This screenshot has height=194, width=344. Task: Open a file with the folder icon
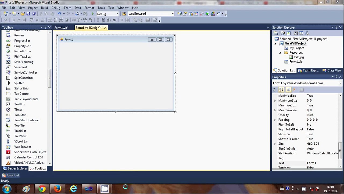(23, 14)
